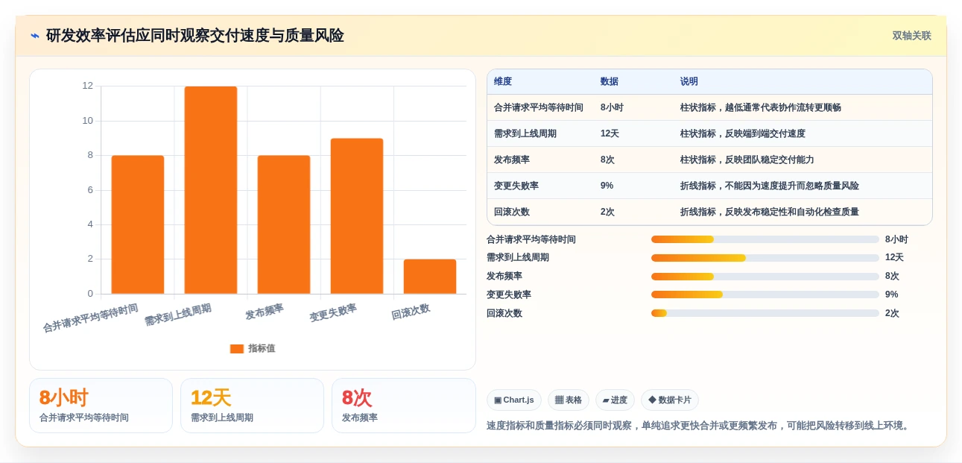Click the 说明 column header
Viewport: 962px width, 463px height.
689,82
